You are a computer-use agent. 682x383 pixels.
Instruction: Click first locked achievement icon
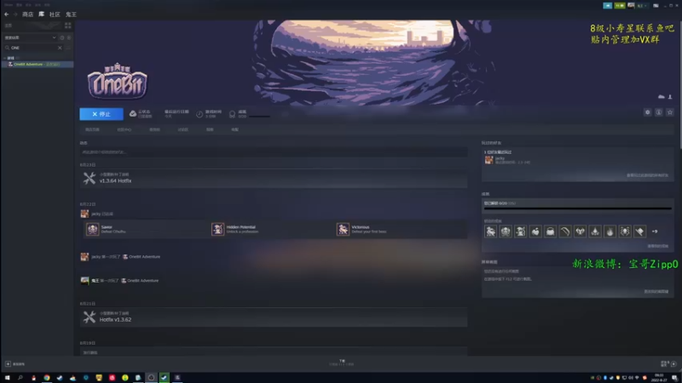[491, 232]
